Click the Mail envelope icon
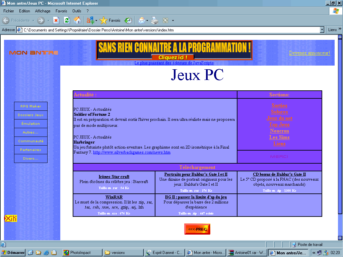The width and height of the screenshot is (343, 257). point(142,20)
